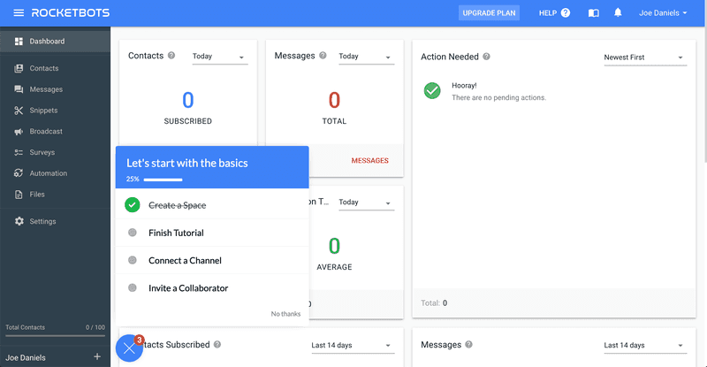The image size is (707, 367).
Task: Open the Joe Daniels account dropdown
Action: (663, 13)
